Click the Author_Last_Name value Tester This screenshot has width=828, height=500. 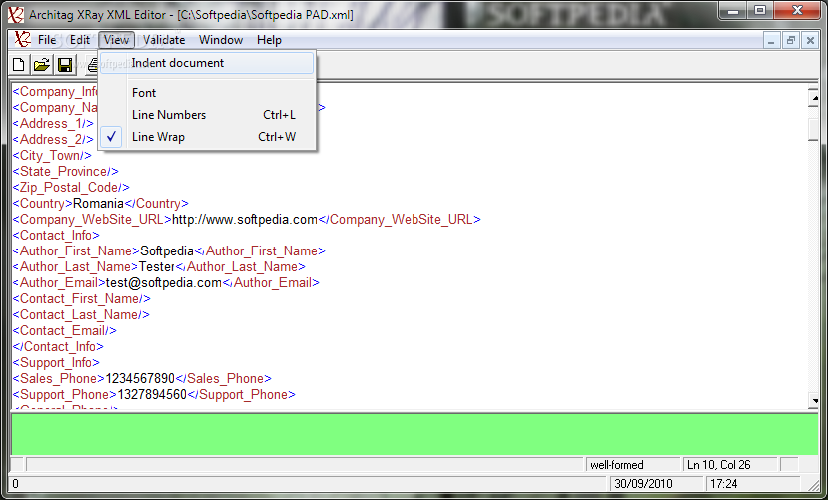coord(157,266)
